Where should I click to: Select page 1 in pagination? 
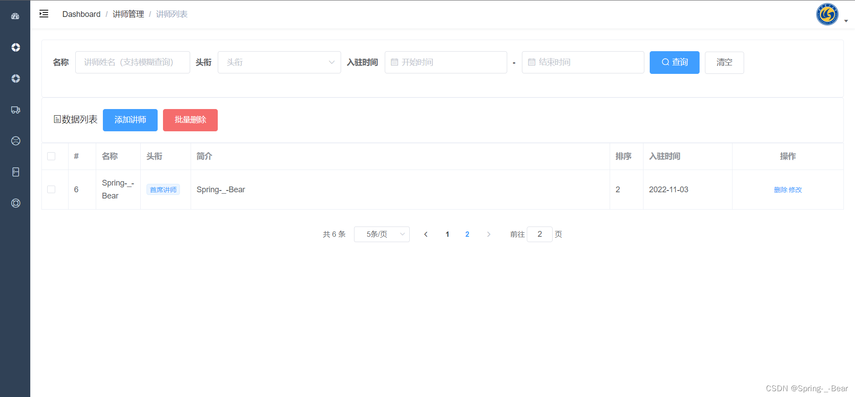(447, 234)
